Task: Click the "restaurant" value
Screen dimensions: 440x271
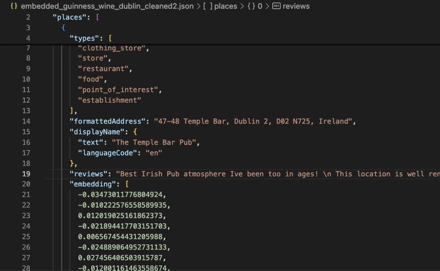Action: pyautogui.click(x=103, y=69)
